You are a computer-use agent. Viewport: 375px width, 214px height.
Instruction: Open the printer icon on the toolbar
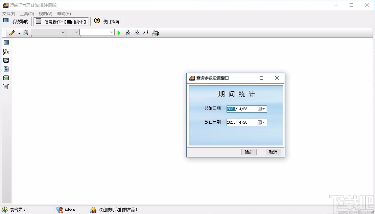(155, 32)
